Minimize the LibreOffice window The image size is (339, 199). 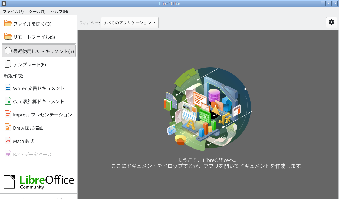point(324,4)
